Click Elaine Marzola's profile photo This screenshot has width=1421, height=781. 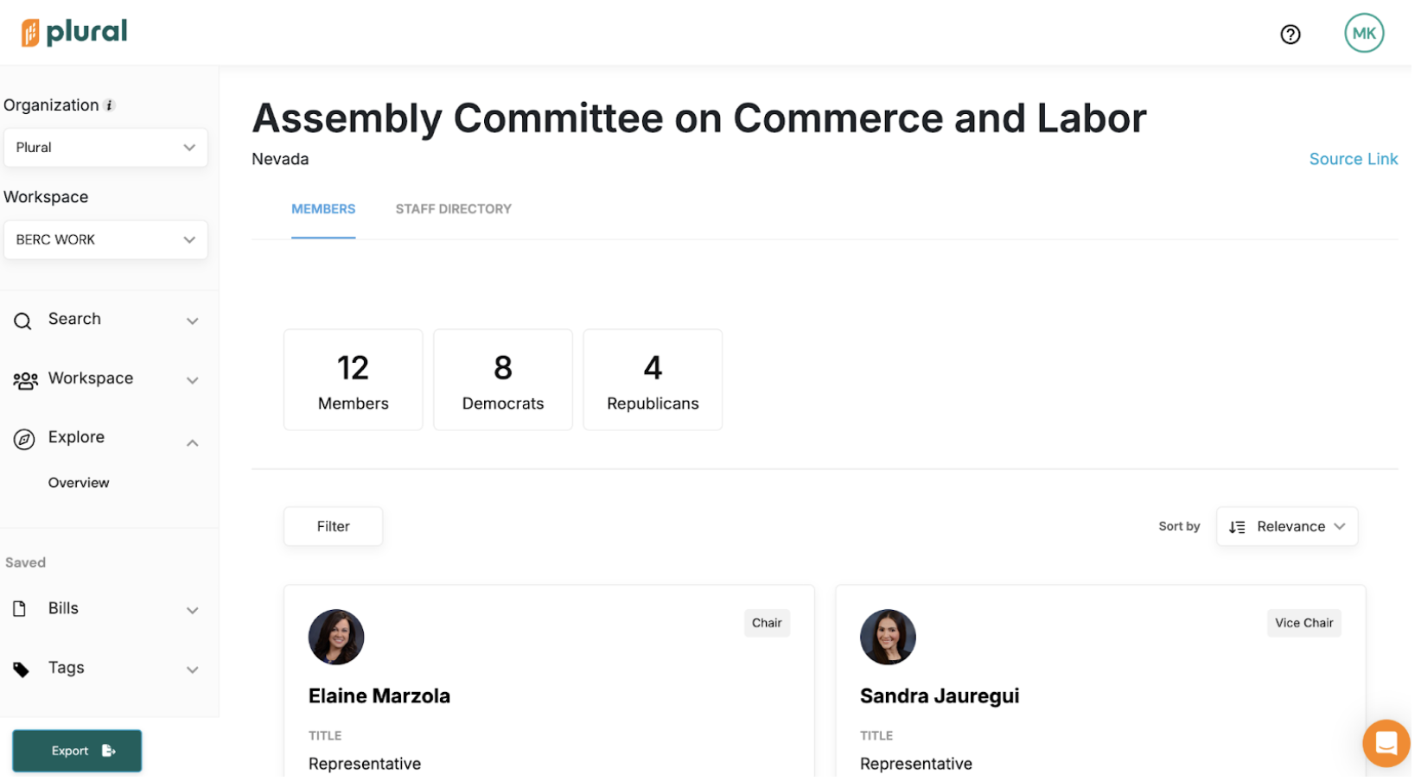point(336,638)
